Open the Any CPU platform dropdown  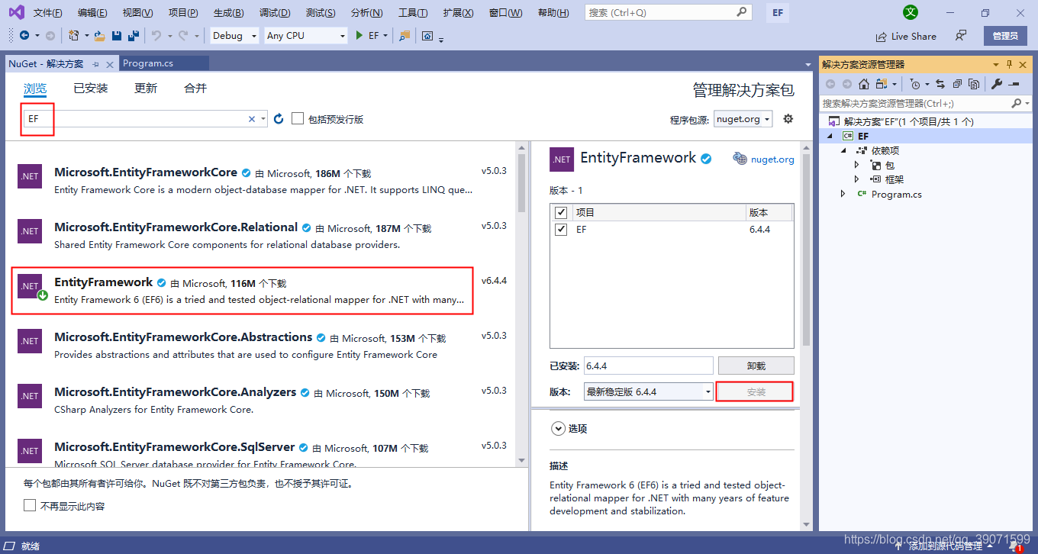point(305,36)
